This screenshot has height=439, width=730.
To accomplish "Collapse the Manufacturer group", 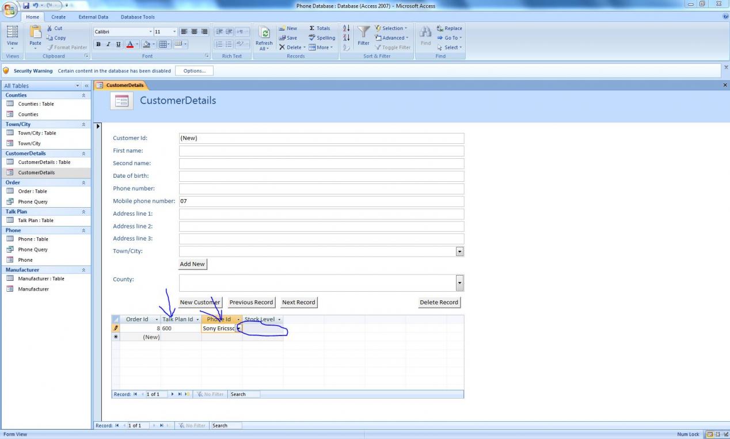I will click(x=83, y=270).
